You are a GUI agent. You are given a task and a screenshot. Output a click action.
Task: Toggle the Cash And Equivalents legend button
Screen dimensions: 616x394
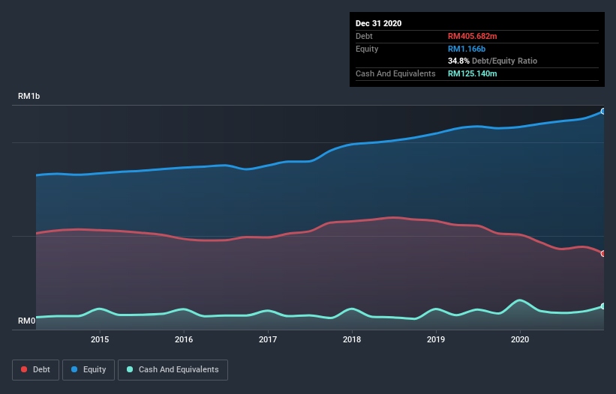[173, 370]
